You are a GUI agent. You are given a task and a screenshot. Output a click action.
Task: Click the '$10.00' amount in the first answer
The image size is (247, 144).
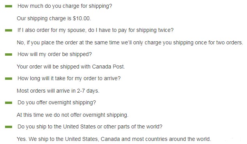[x=81, y=18]
